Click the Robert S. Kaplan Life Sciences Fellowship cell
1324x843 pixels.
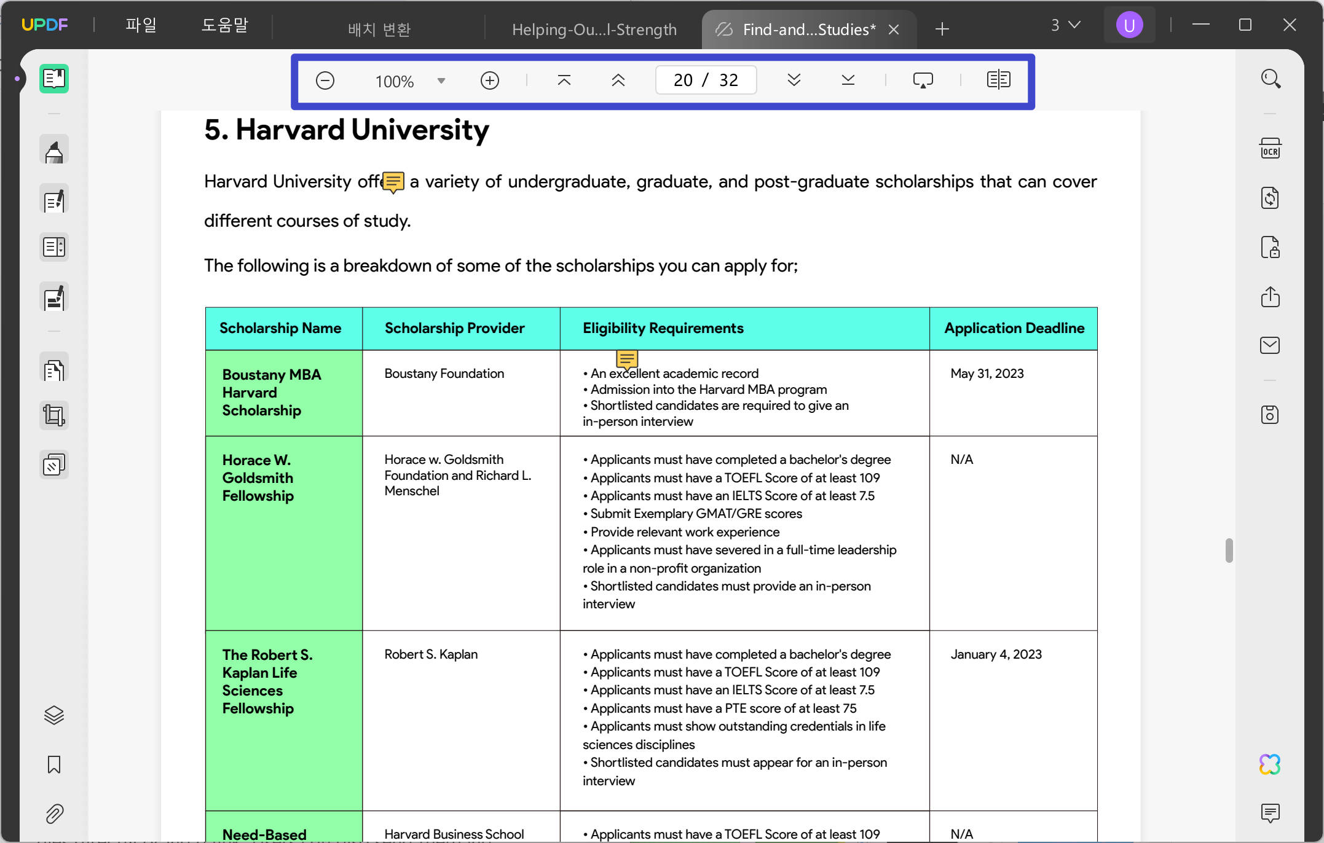point(283,721)
